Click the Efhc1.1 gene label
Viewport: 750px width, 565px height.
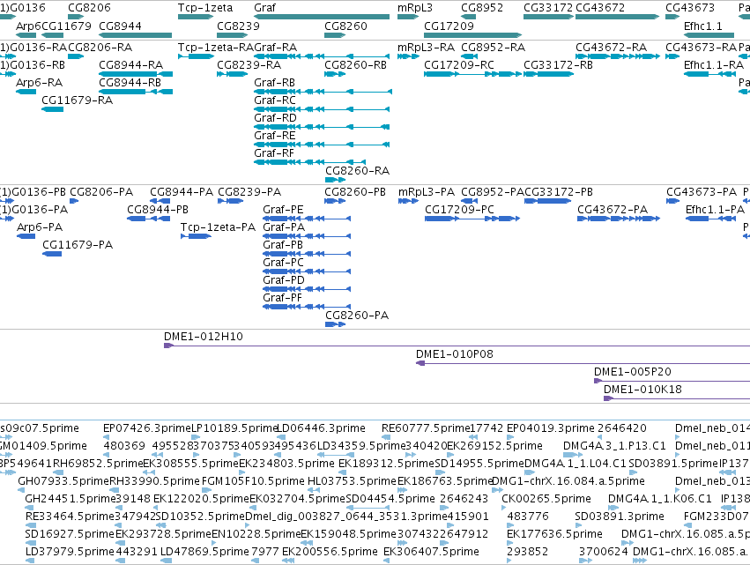(703, 26)
